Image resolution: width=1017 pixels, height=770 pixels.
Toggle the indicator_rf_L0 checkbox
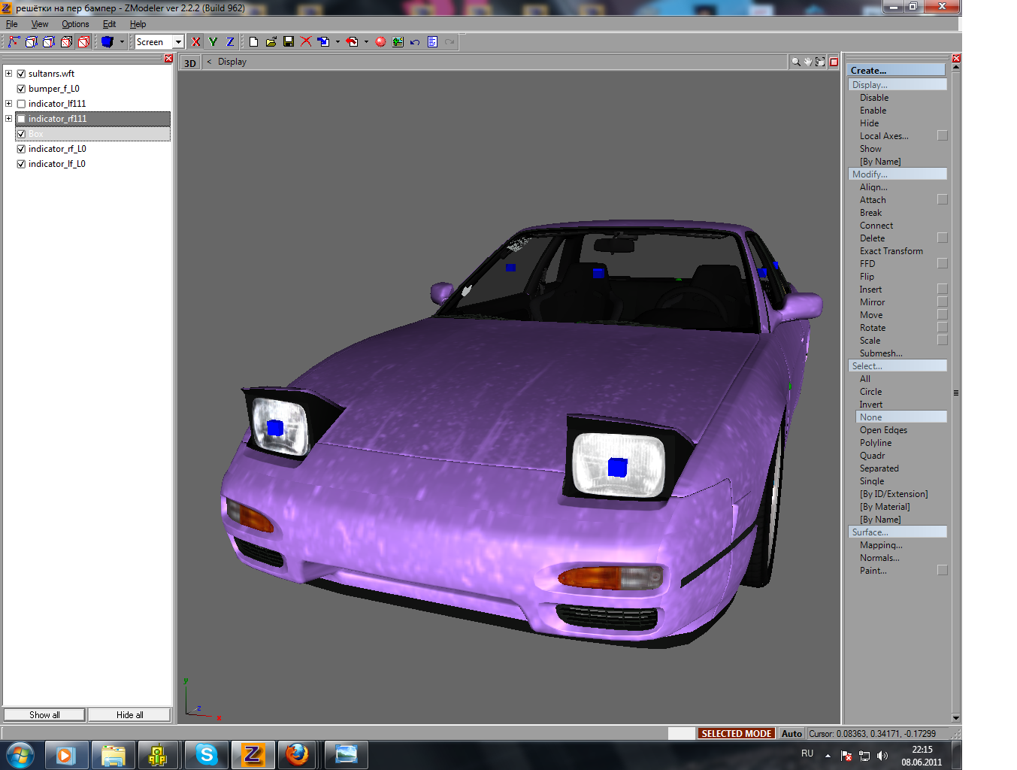(21, 149)
